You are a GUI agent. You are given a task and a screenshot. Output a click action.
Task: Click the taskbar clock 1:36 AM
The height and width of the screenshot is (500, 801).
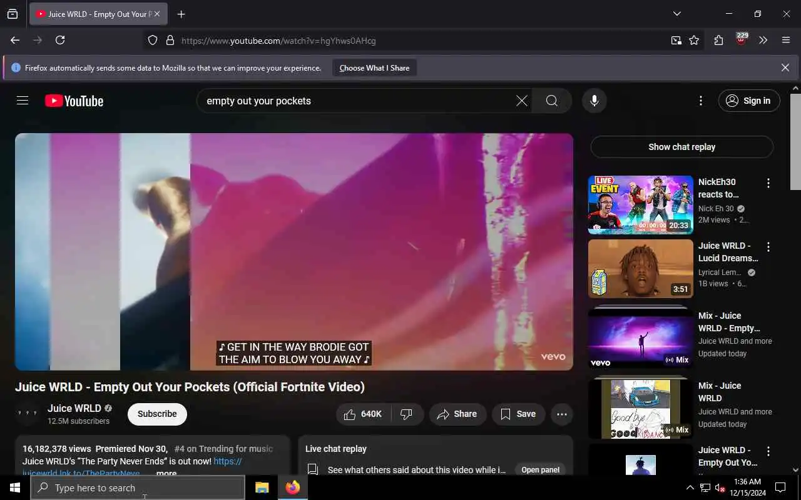747,487
